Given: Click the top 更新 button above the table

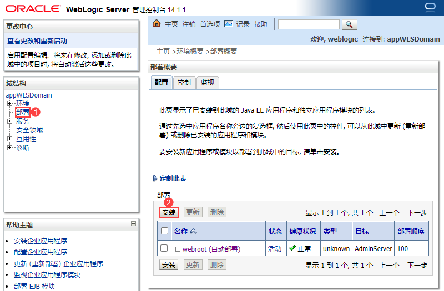Looking at the screenshot, I should pos(193,212).
